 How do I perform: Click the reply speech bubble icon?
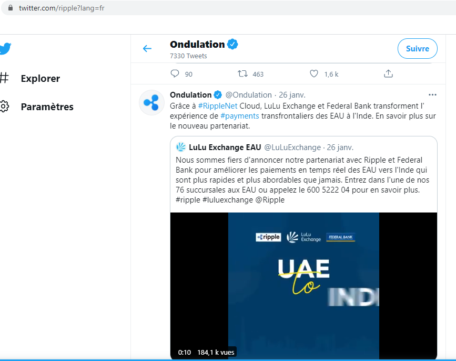coord(175,73)
